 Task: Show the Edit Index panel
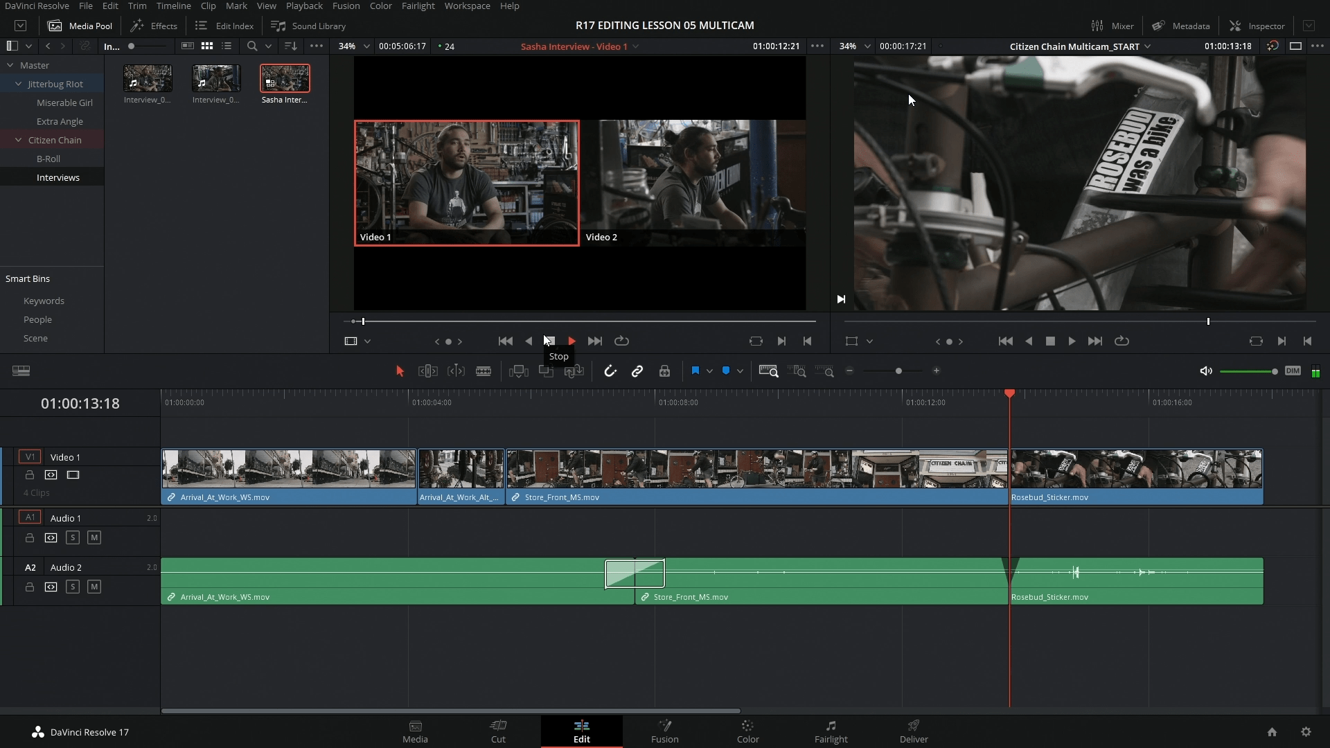click(224, 26)
